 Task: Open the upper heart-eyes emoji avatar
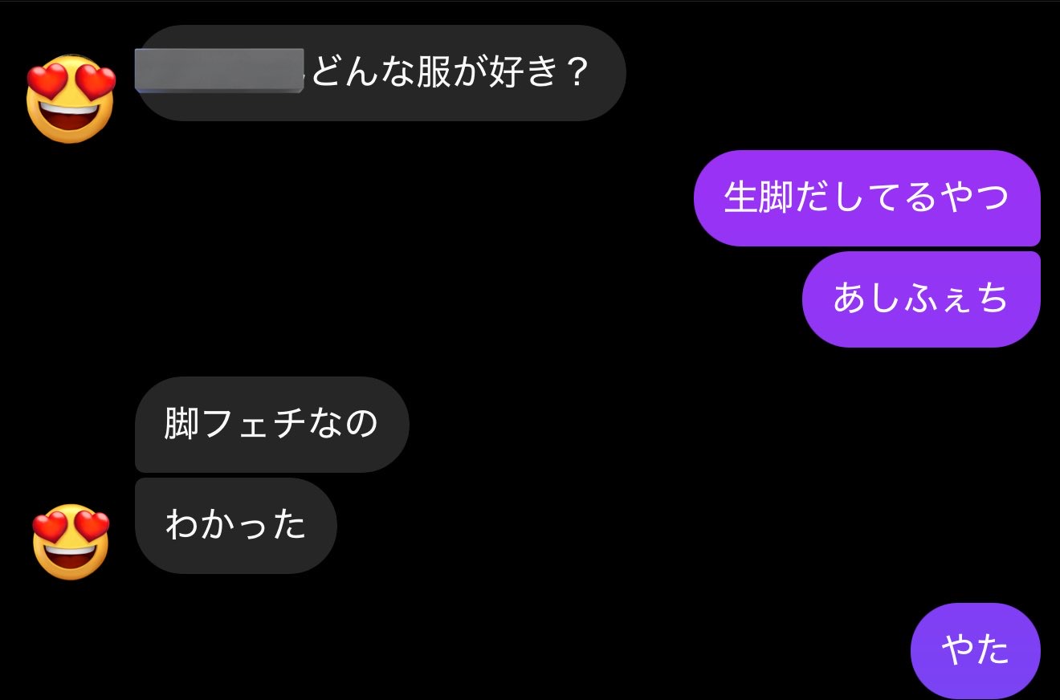tap(71, 100)
